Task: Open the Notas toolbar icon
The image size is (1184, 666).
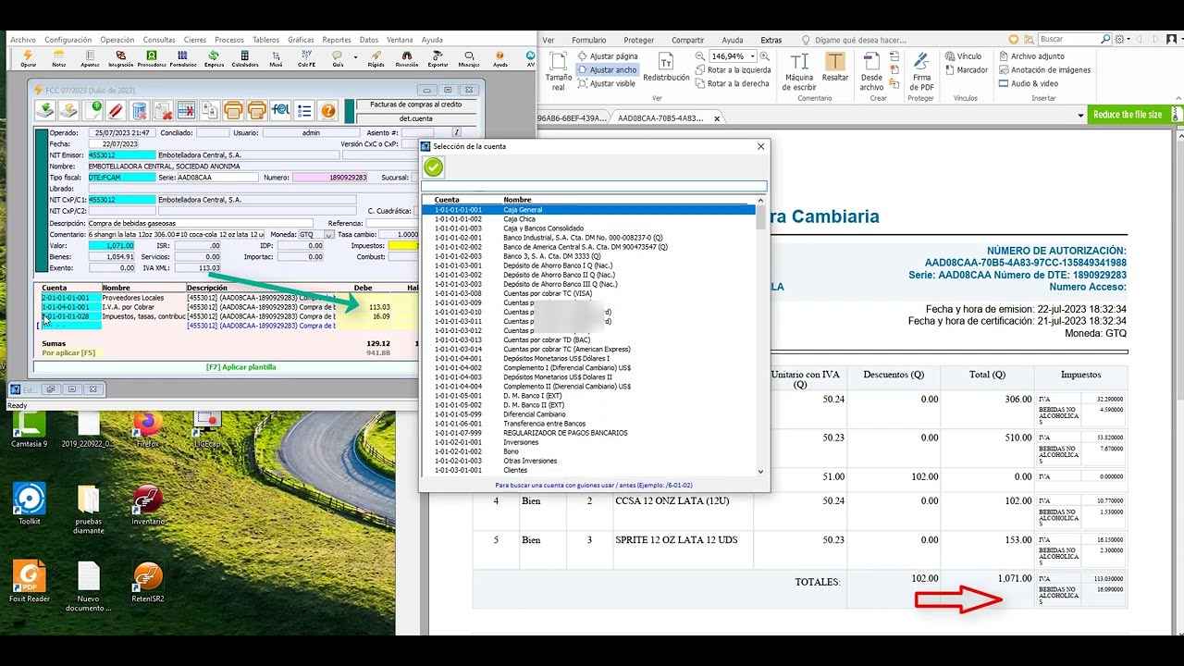Action: (59, 58)
